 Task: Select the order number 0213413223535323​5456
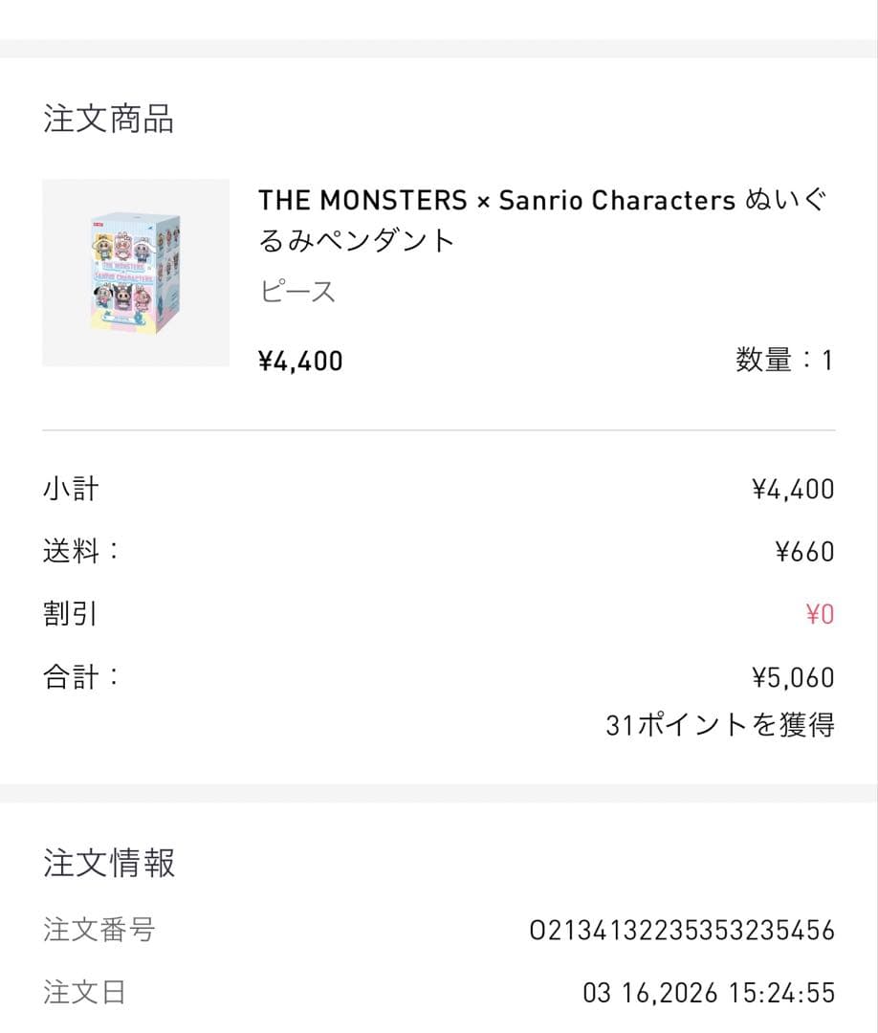(681, 930)
